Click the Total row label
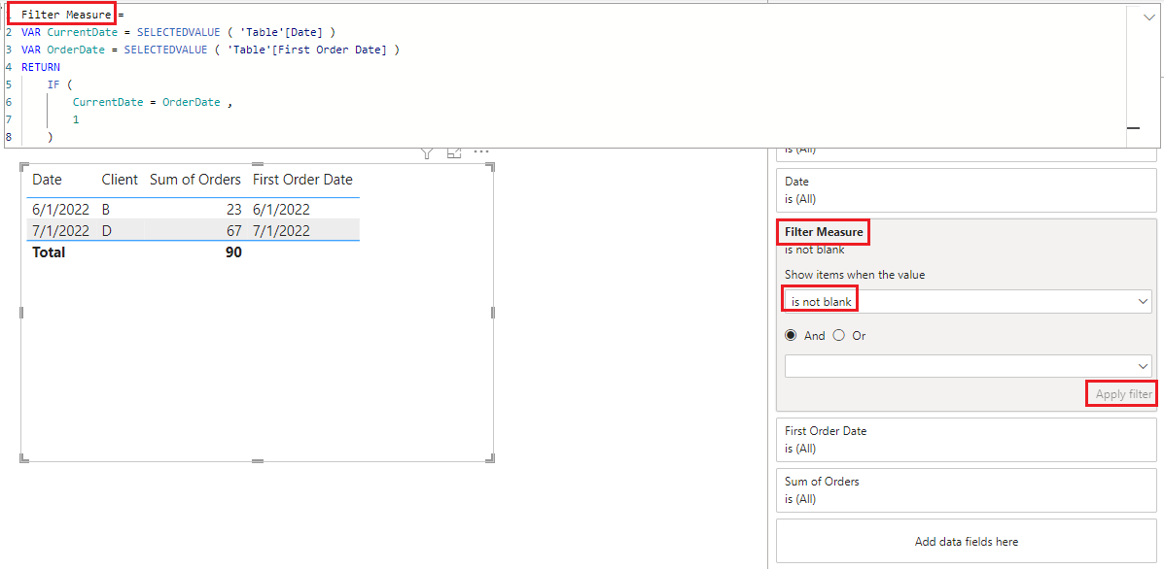1164x569 pixels. pos(49,252)
